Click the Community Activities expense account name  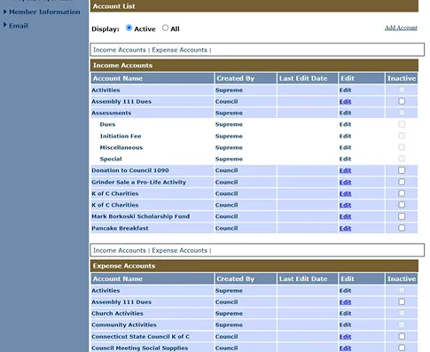click(x=124, y=325)
